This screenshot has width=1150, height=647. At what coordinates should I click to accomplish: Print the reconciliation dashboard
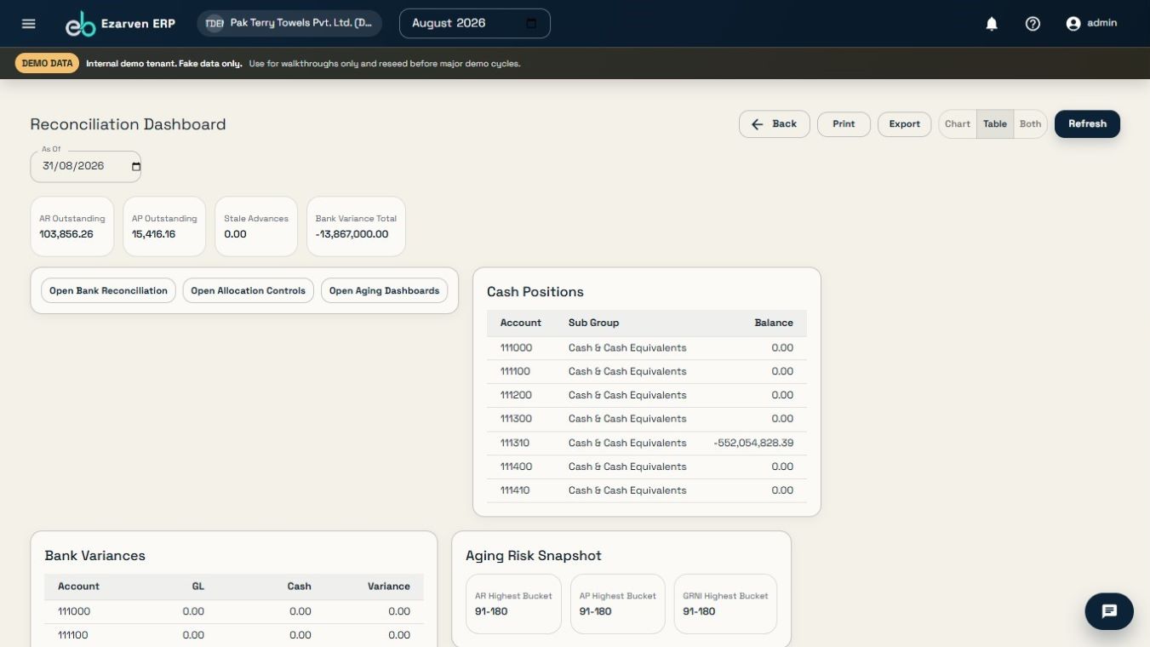(844, 124)
